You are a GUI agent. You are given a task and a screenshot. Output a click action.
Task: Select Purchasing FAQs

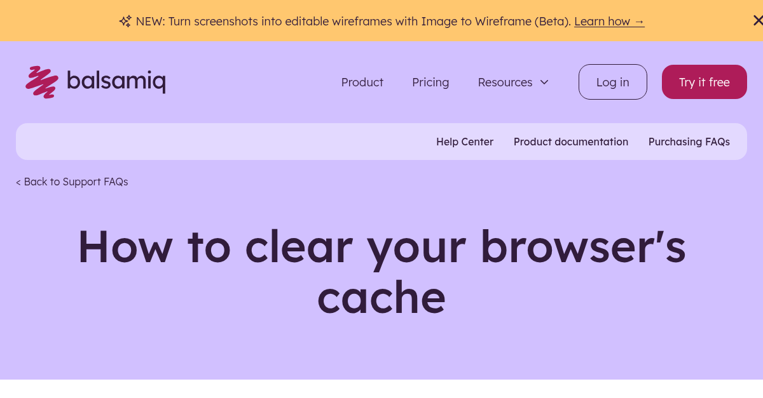tap(689, 142)
